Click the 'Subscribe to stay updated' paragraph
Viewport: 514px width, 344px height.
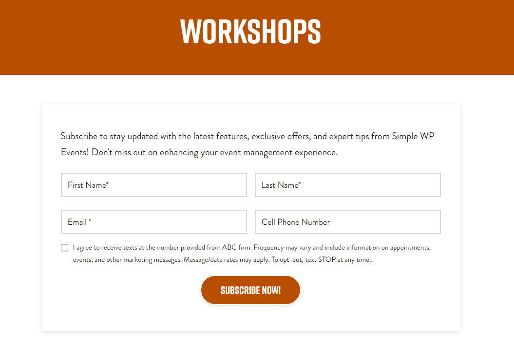coord(247,145)
